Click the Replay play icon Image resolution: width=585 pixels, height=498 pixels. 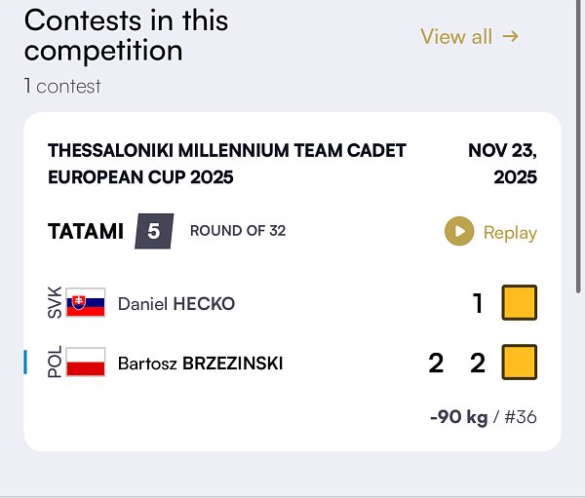click(458, 232)
